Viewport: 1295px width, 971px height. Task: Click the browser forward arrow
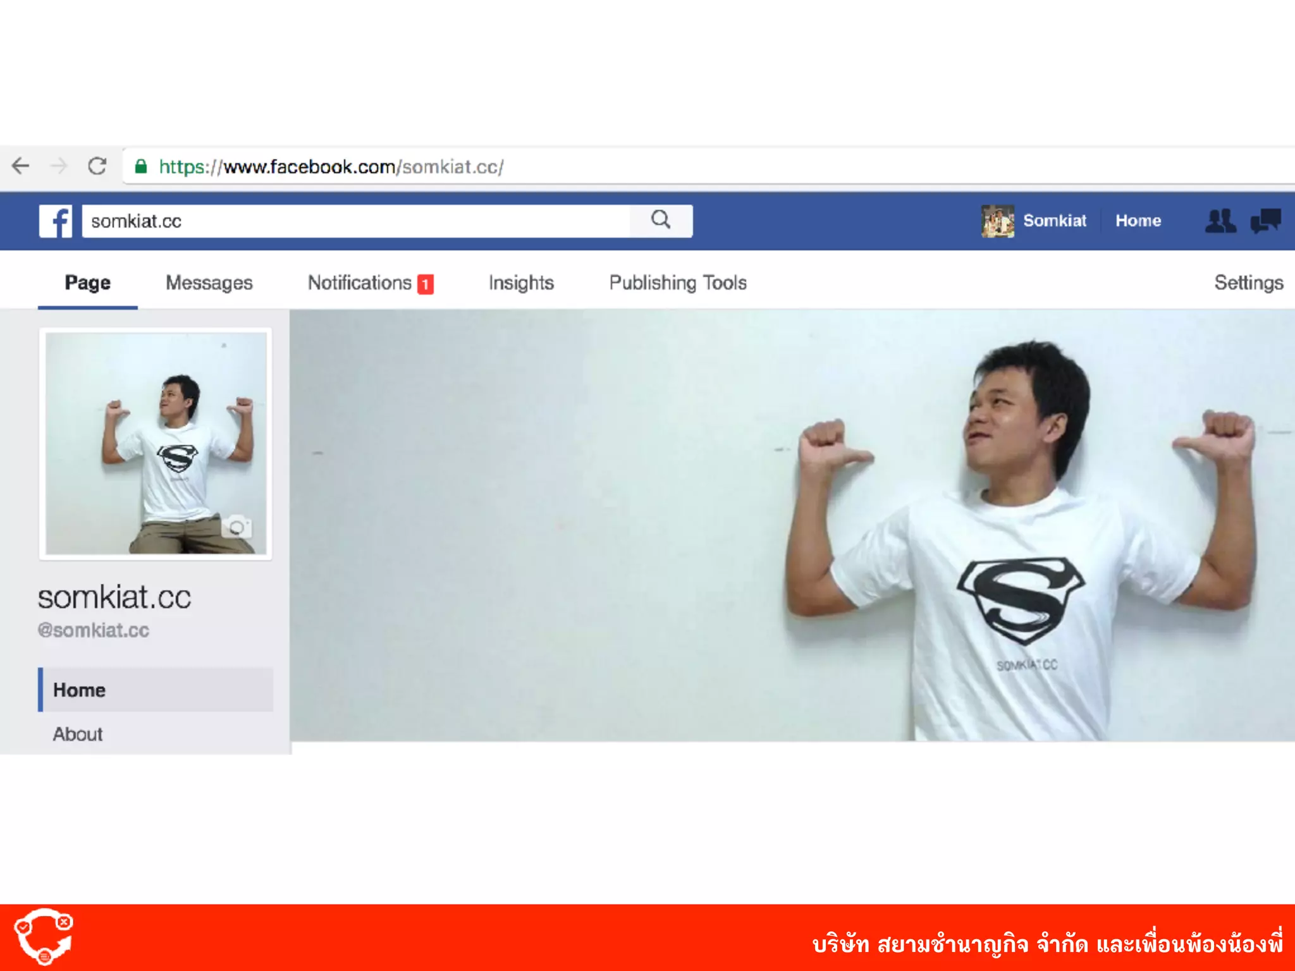pyautogui.click(x=59, y=166)
